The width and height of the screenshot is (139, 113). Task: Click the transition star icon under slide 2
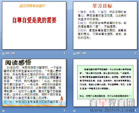[74, 53]
